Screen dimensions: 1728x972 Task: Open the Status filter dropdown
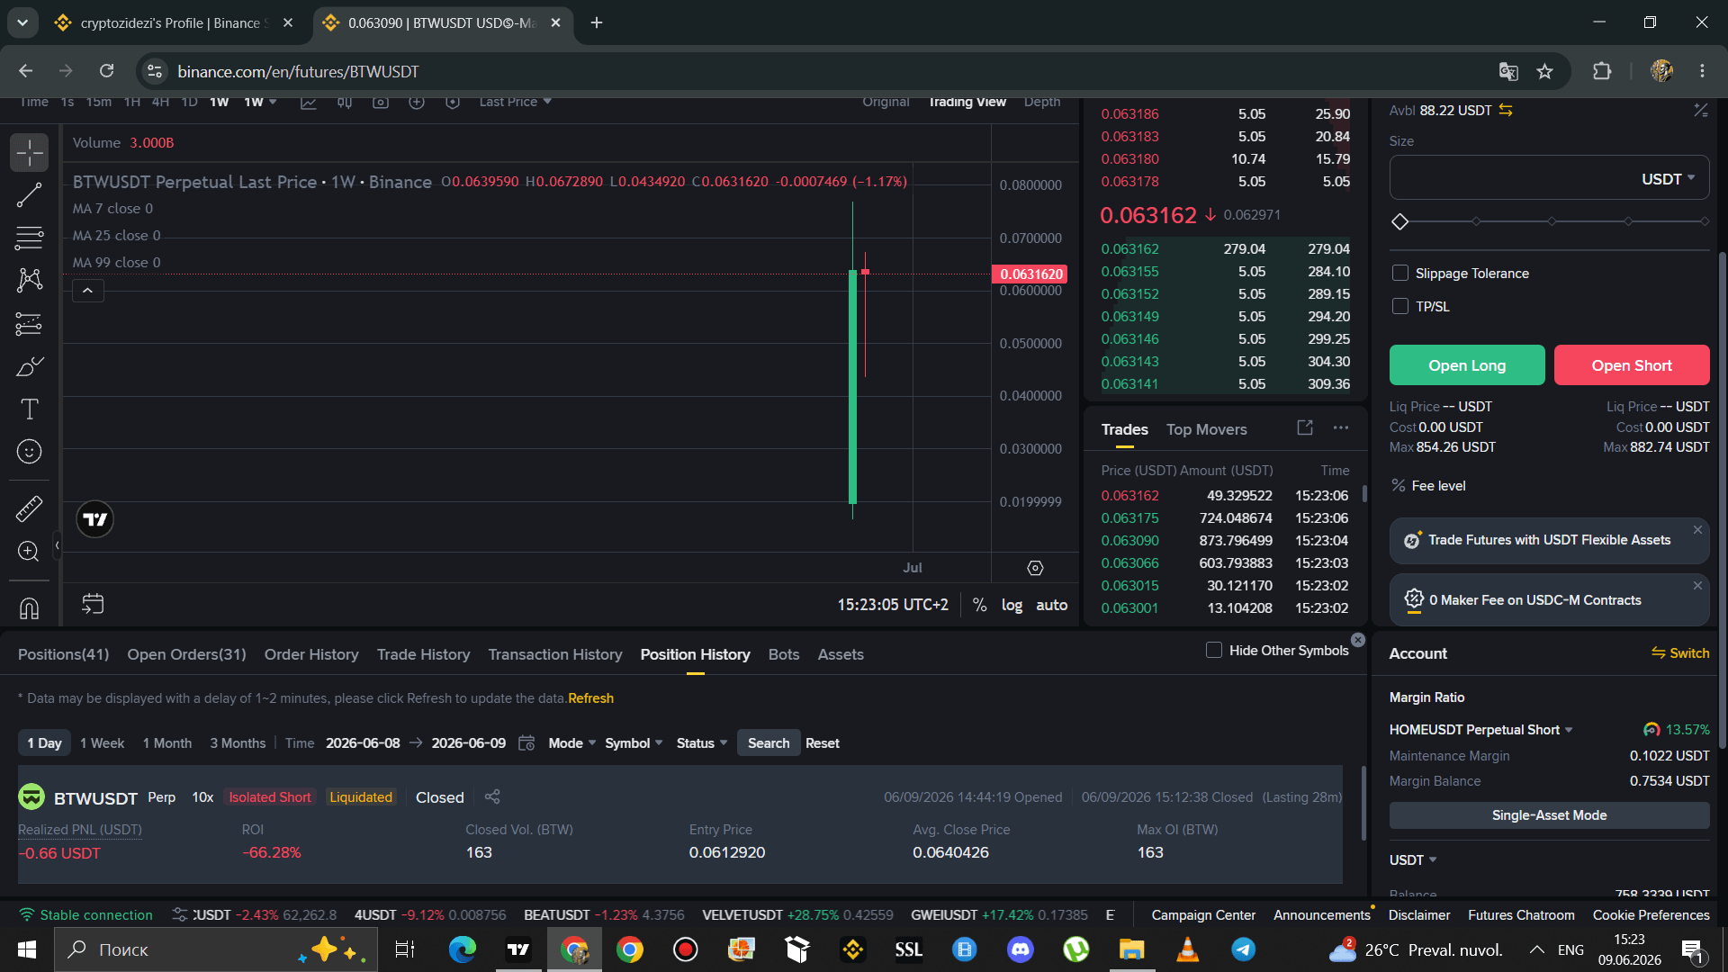(x=702, y=742)
